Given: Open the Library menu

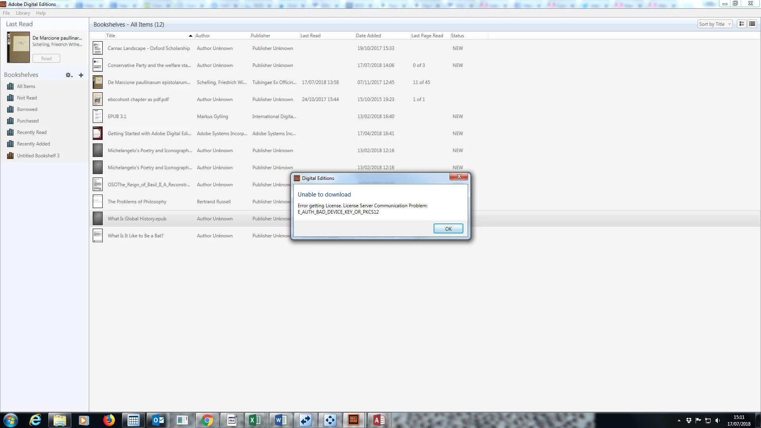Looking at the screenshot, I should pyautogui.click(x=23, y=13).
